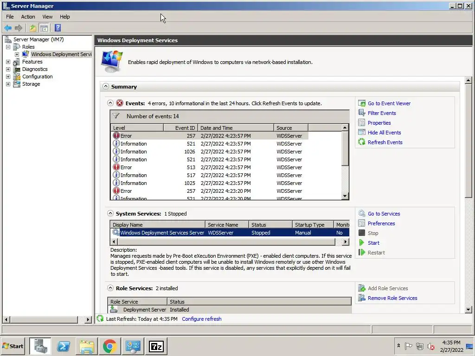Click the Filter Events link
The height and width of the screenshot is (356, 475).
point(382,113)
